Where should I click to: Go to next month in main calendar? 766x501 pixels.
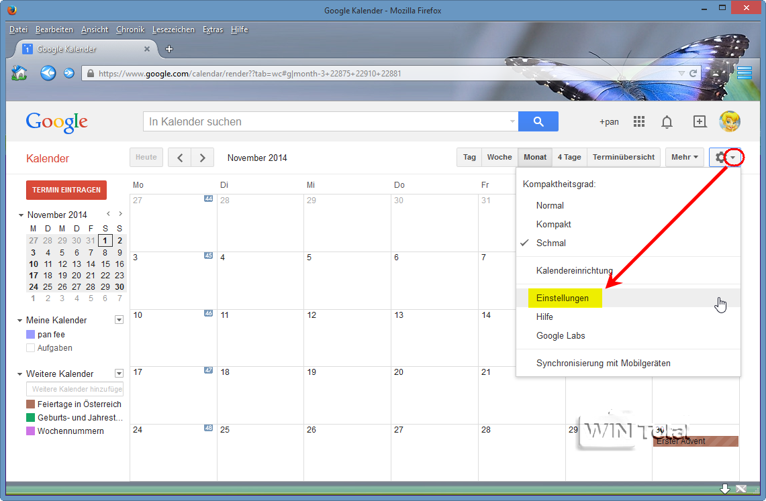point(202,158)
